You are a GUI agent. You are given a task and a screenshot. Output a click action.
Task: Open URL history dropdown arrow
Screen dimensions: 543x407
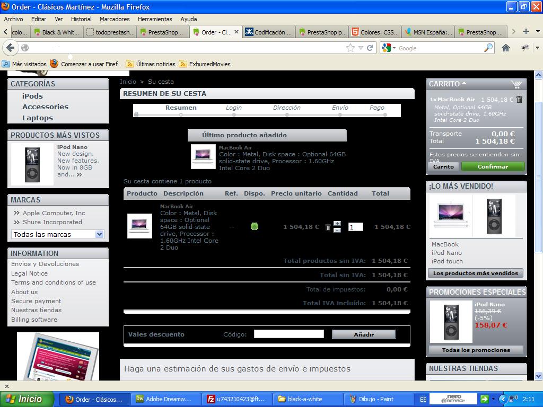click(x=361, y=48)
